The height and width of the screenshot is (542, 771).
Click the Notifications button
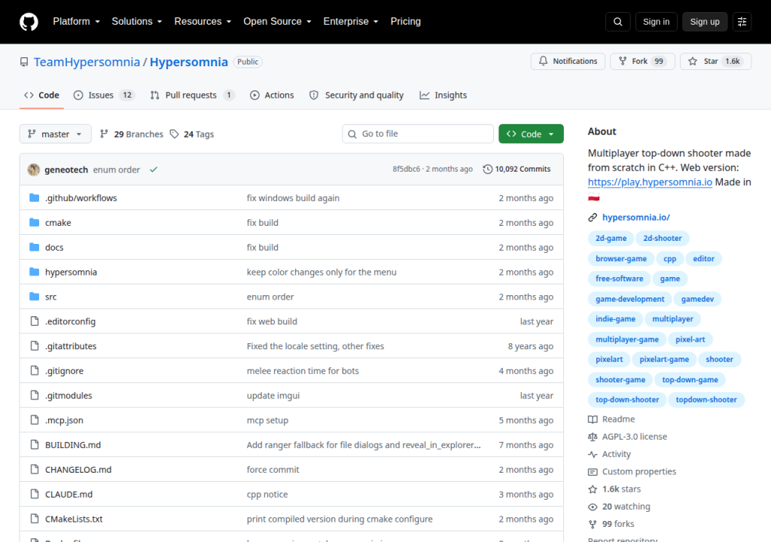[568, 62]
